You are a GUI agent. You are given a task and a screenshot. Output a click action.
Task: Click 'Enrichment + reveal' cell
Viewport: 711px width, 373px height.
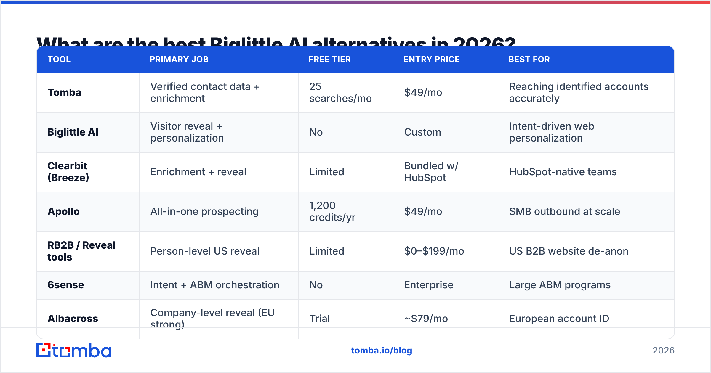[x=219, y=172]
